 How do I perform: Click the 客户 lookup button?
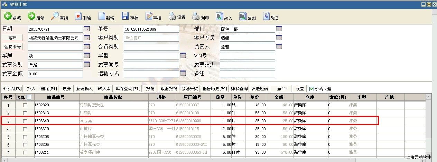tap(12, 38)
